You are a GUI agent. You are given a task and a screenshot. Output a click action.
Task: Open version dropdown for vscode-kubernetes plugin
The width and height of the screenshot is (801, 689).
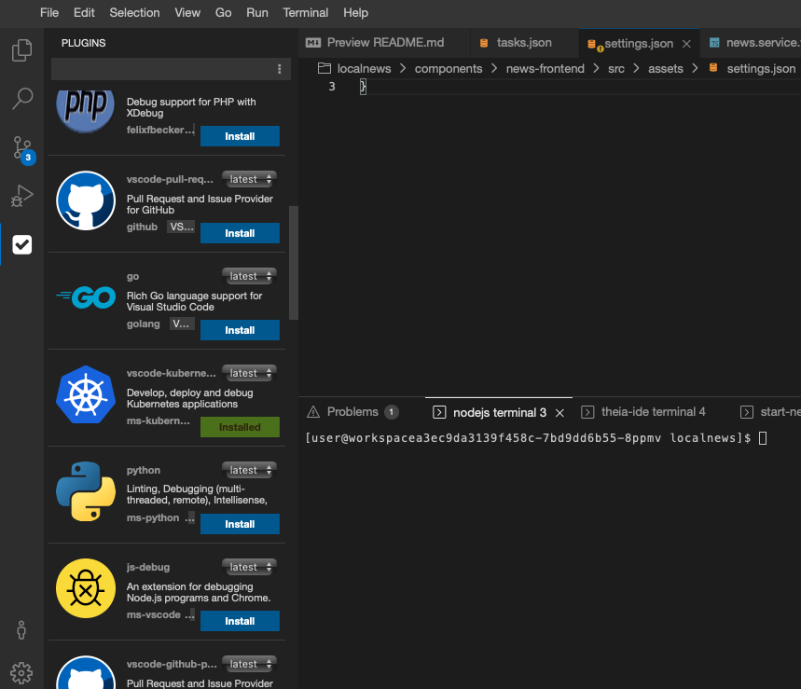249,373
